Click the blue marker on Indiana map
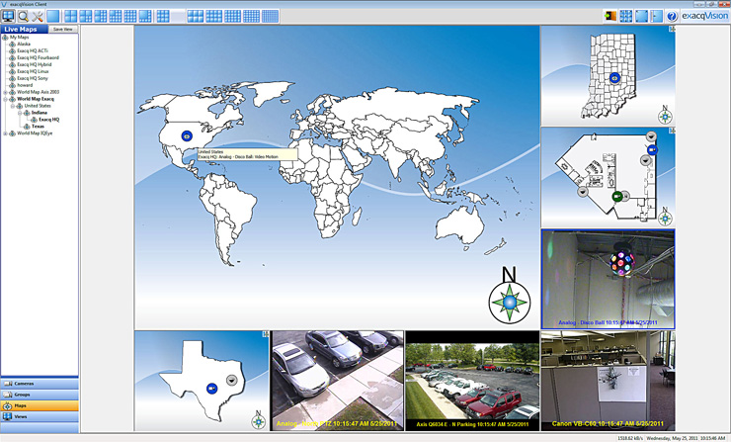This screenshot has width=731, height=442. pyautogui.click(x=613, y=77)
